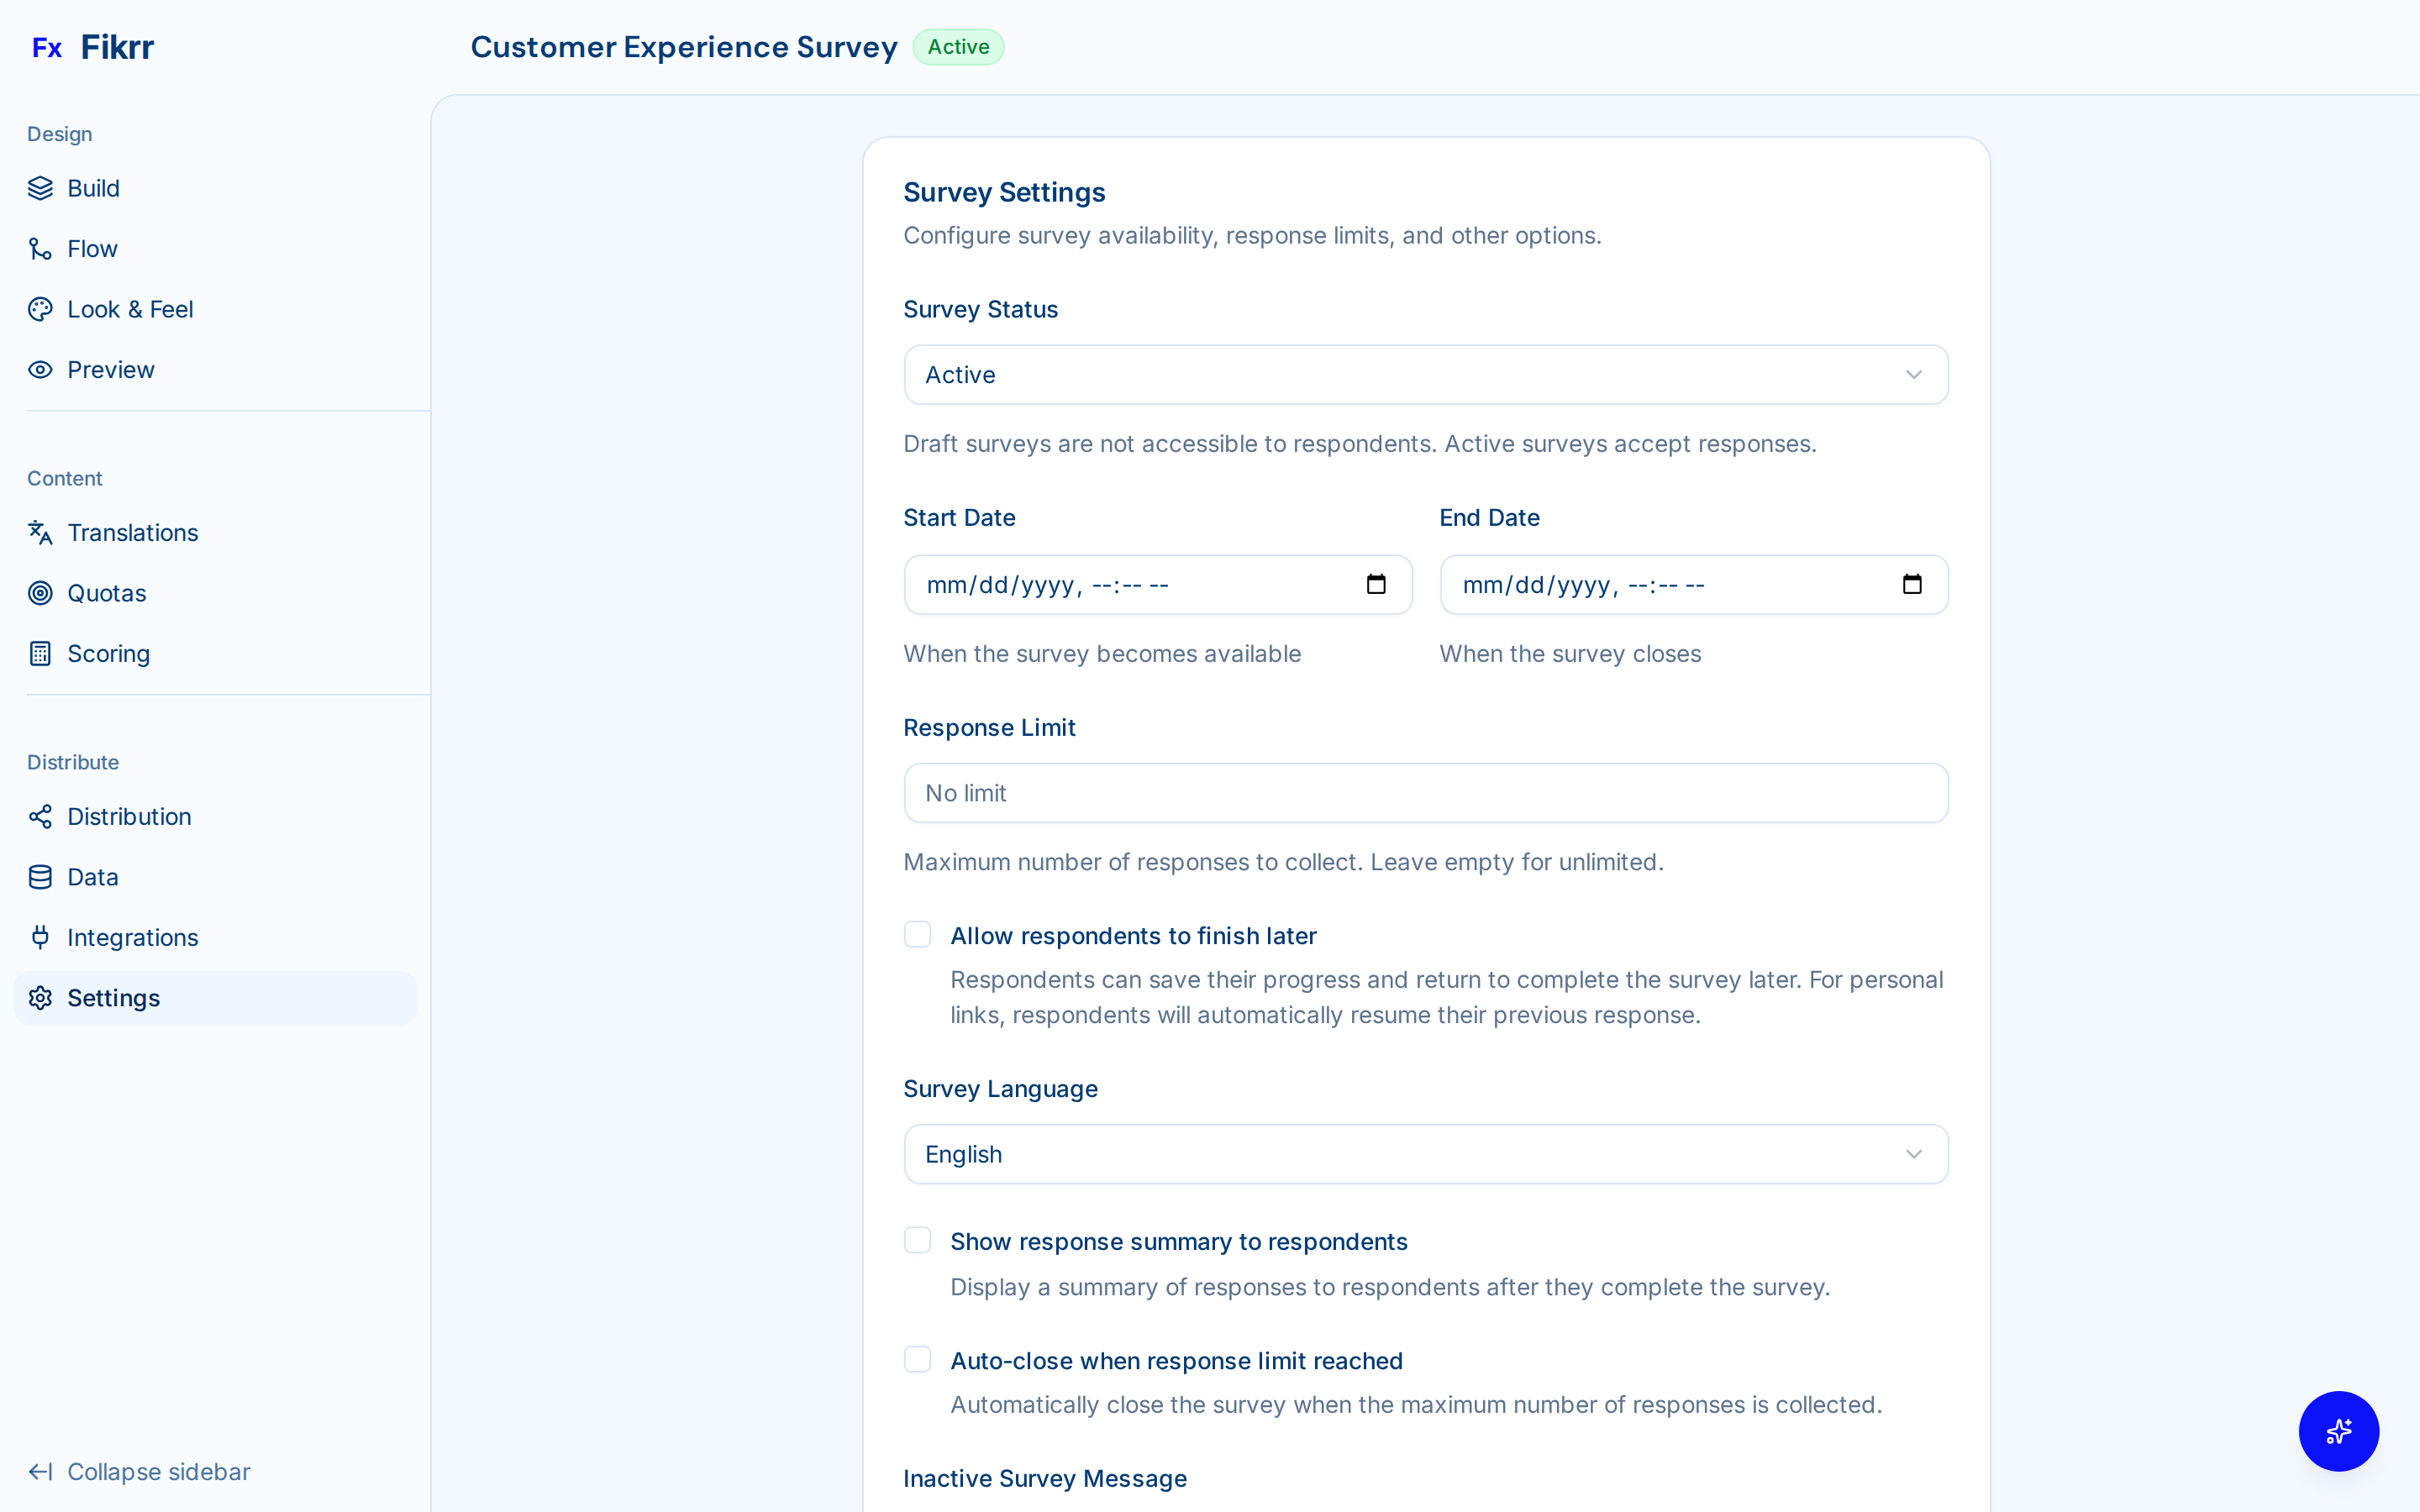
Task: Open Flow view from the sidebar icon
Action: coord(40,248)
